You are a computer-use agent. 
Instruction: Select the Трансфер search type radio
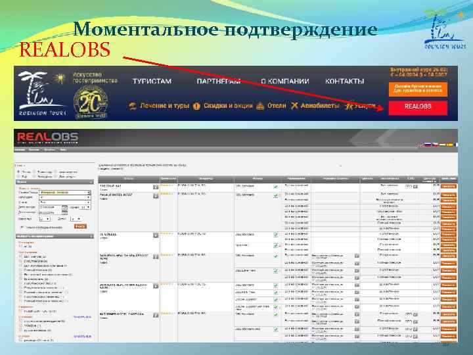34,172
